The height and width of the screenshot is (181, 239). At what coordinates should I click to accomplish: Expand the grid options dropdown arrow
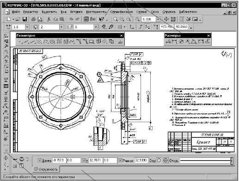[124, 27]
